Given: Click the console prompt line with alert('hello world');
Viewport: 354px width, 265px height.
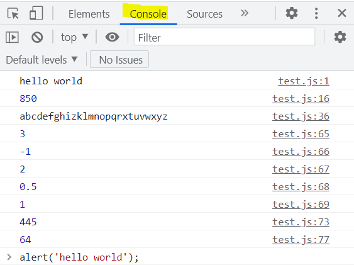Looking at the screenshot, I should 79,257.
